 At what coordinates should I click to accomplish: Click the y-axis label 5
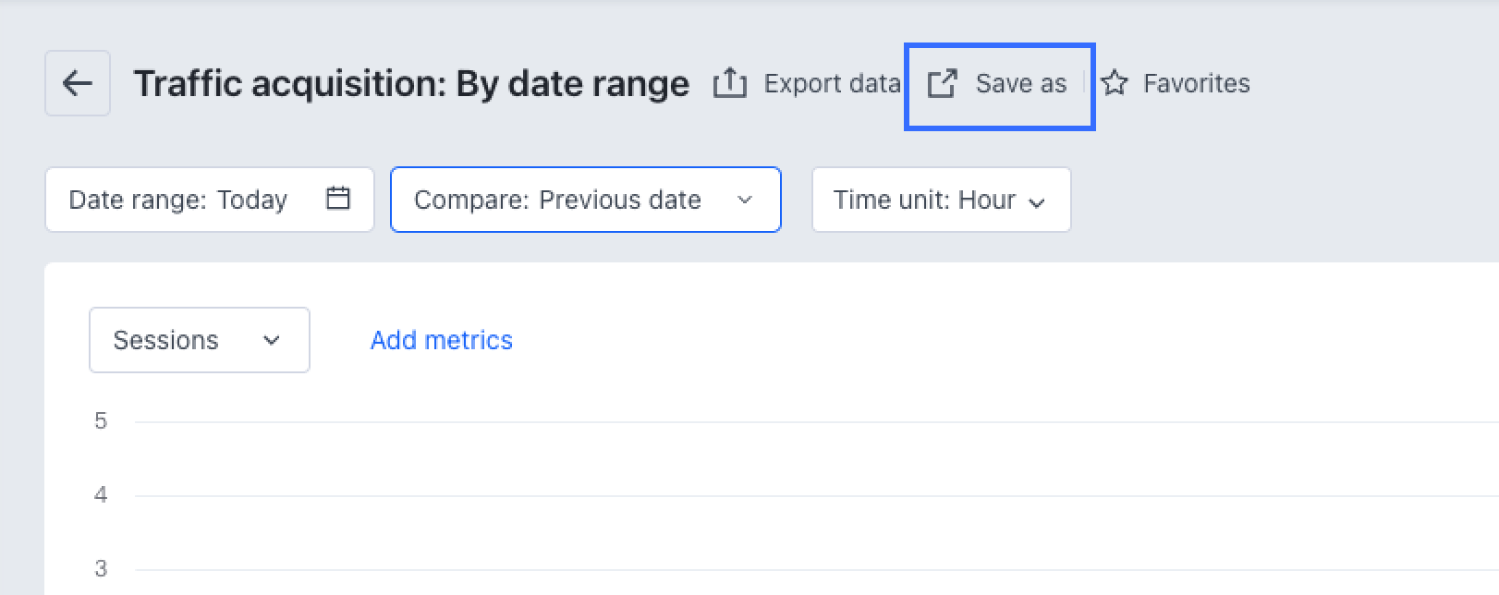click(x=101, y=421)
